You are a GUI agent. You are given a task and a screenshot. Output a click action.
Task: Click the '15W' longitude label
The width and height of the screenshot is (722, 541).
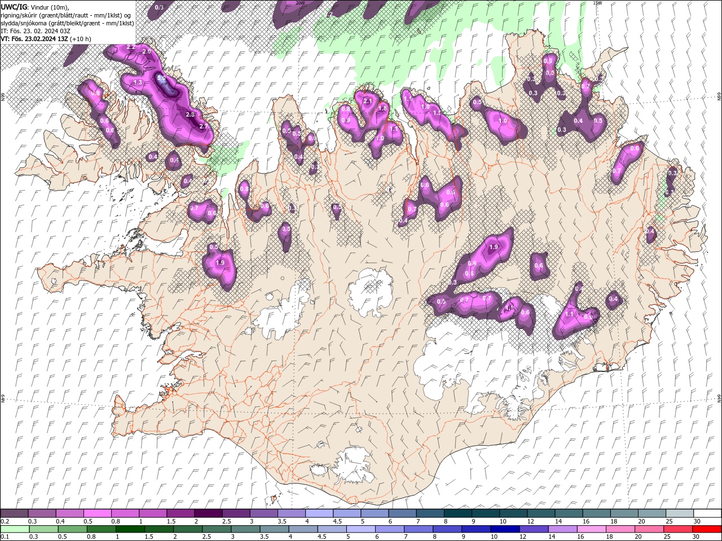598,3
